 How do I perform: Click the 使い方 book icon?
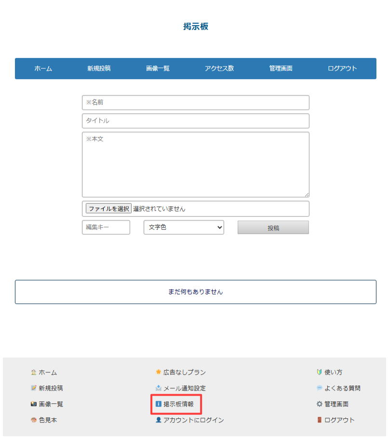319,372
